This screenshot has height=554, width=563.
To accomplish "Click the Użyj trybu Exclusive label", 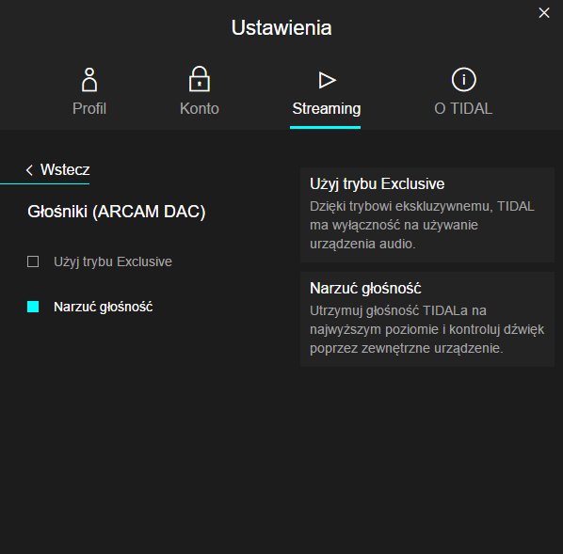I will [113, 261].
